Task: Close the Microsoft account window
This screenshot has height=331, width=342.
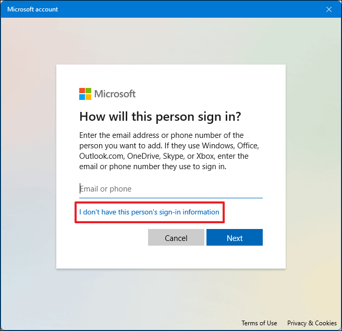Action: 329,9
